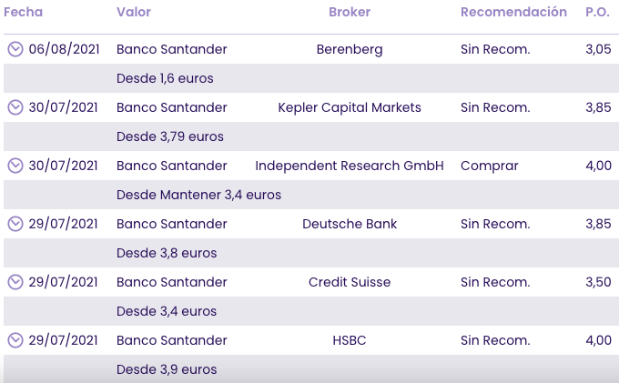The width and height of the screenshot is (619, 383).
Task: Select the Kepler Capital Markets broker name
Action: [350, 107]
